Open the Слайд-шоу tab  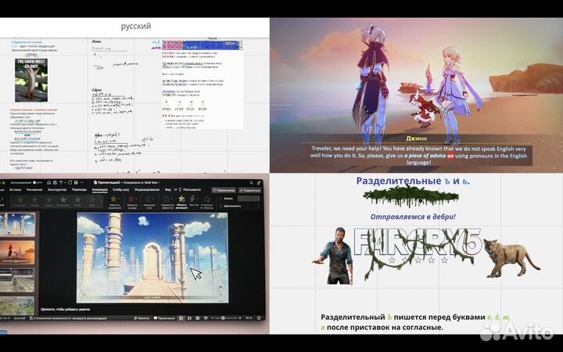[x=120, y=189]
